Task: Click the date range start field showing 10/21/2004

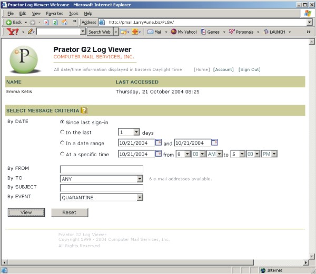Action: pos(136,143)
